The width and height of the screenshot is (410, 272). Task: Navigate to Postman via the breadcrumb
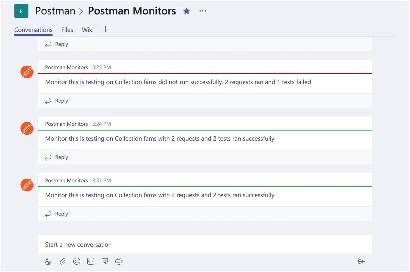point(55,11)
